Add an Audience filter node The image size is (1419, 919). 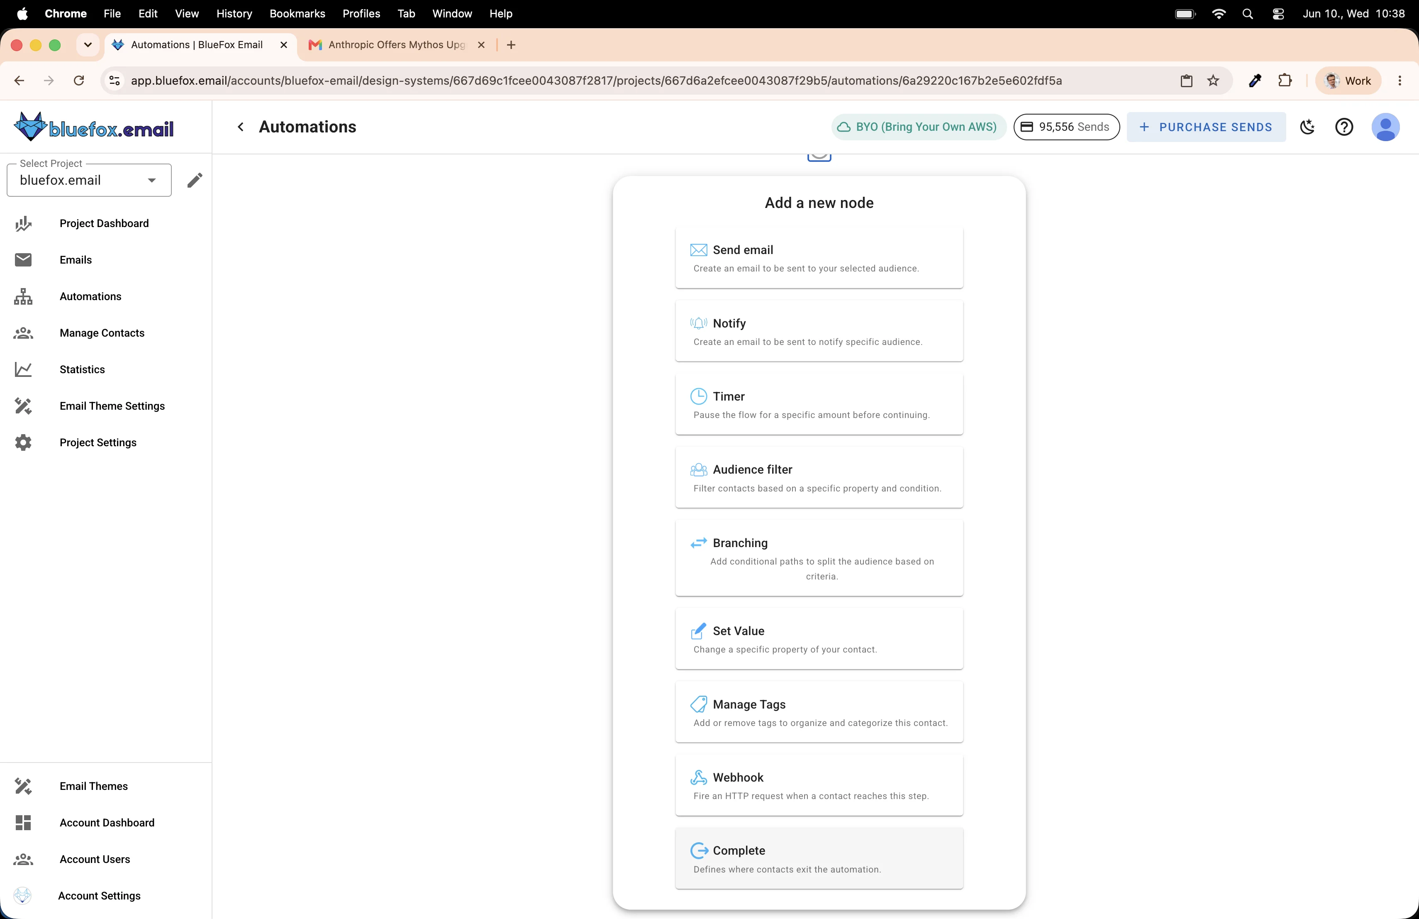point(819,478)
